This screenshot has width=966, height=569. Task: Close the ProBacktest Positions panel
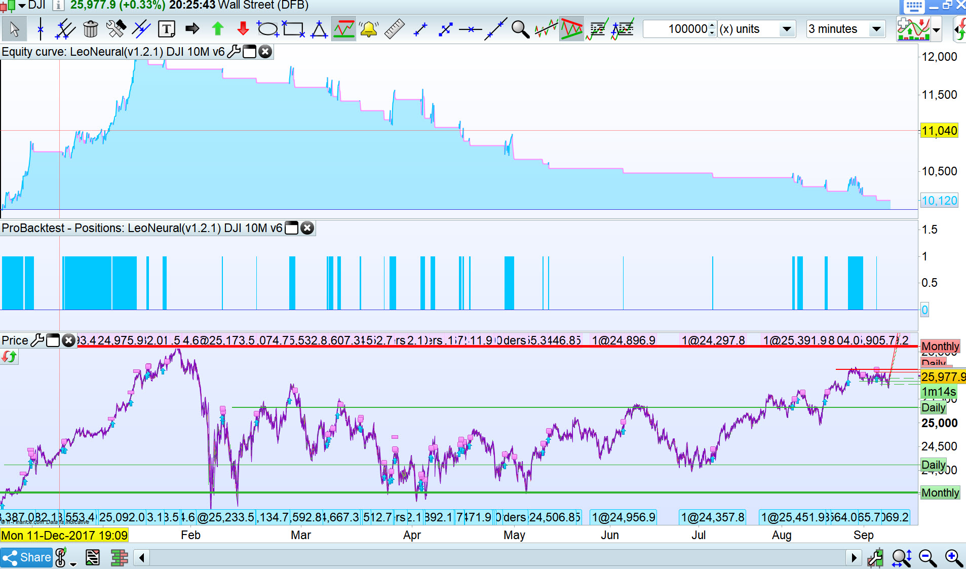point(307,228)
